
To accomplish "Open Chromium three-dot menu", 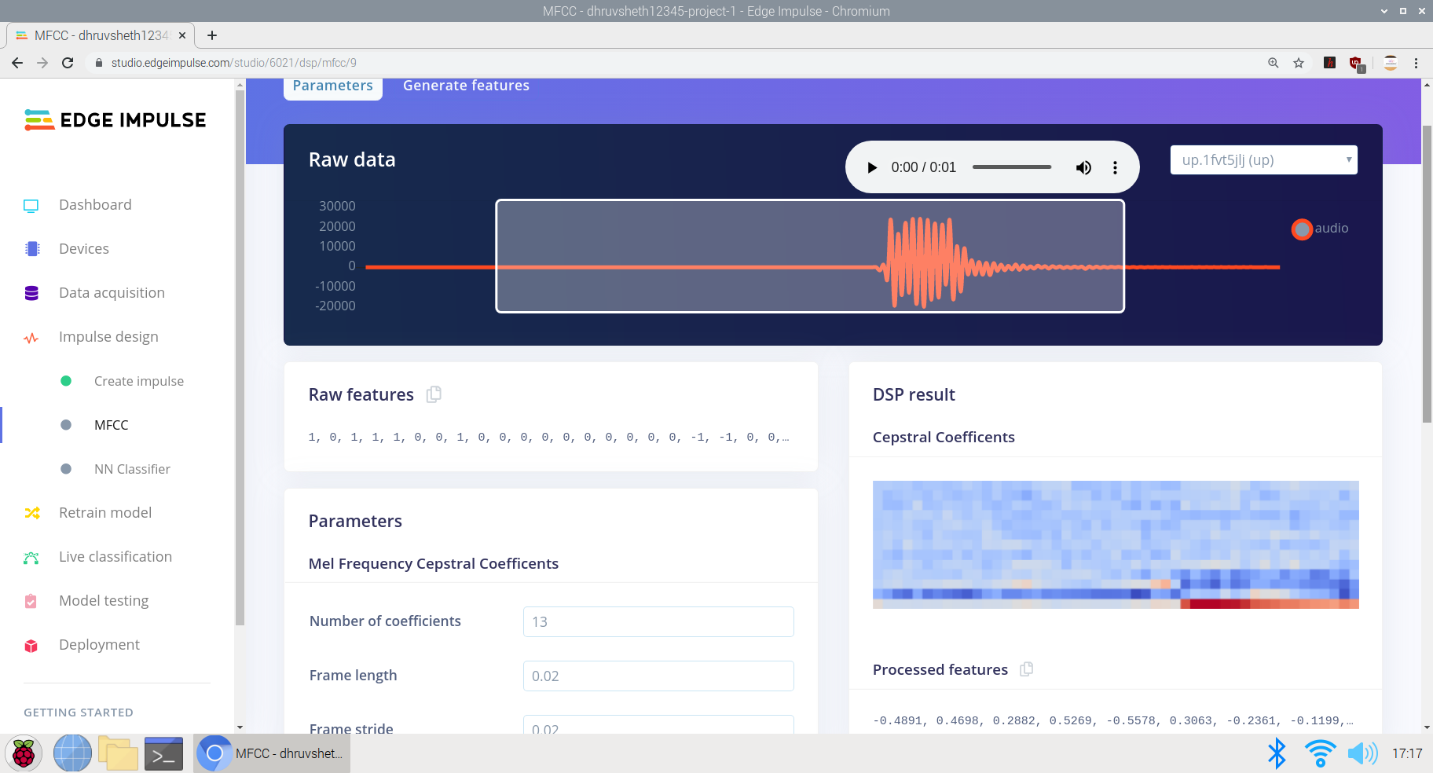I will pos(1417,63).
